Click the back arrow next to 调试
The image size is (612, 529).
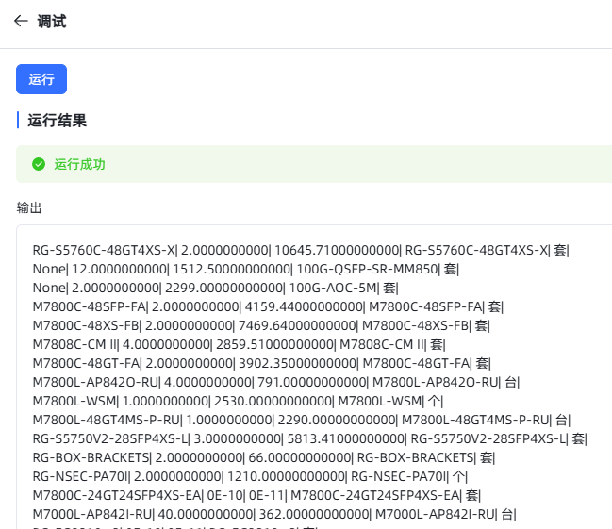coord(21,21)
